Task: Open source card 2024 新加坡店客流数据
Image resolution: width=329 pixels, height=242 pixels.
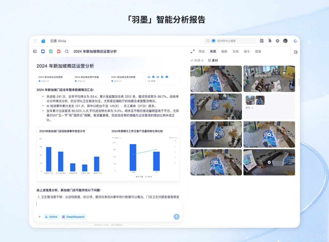Action: (126, 79)
